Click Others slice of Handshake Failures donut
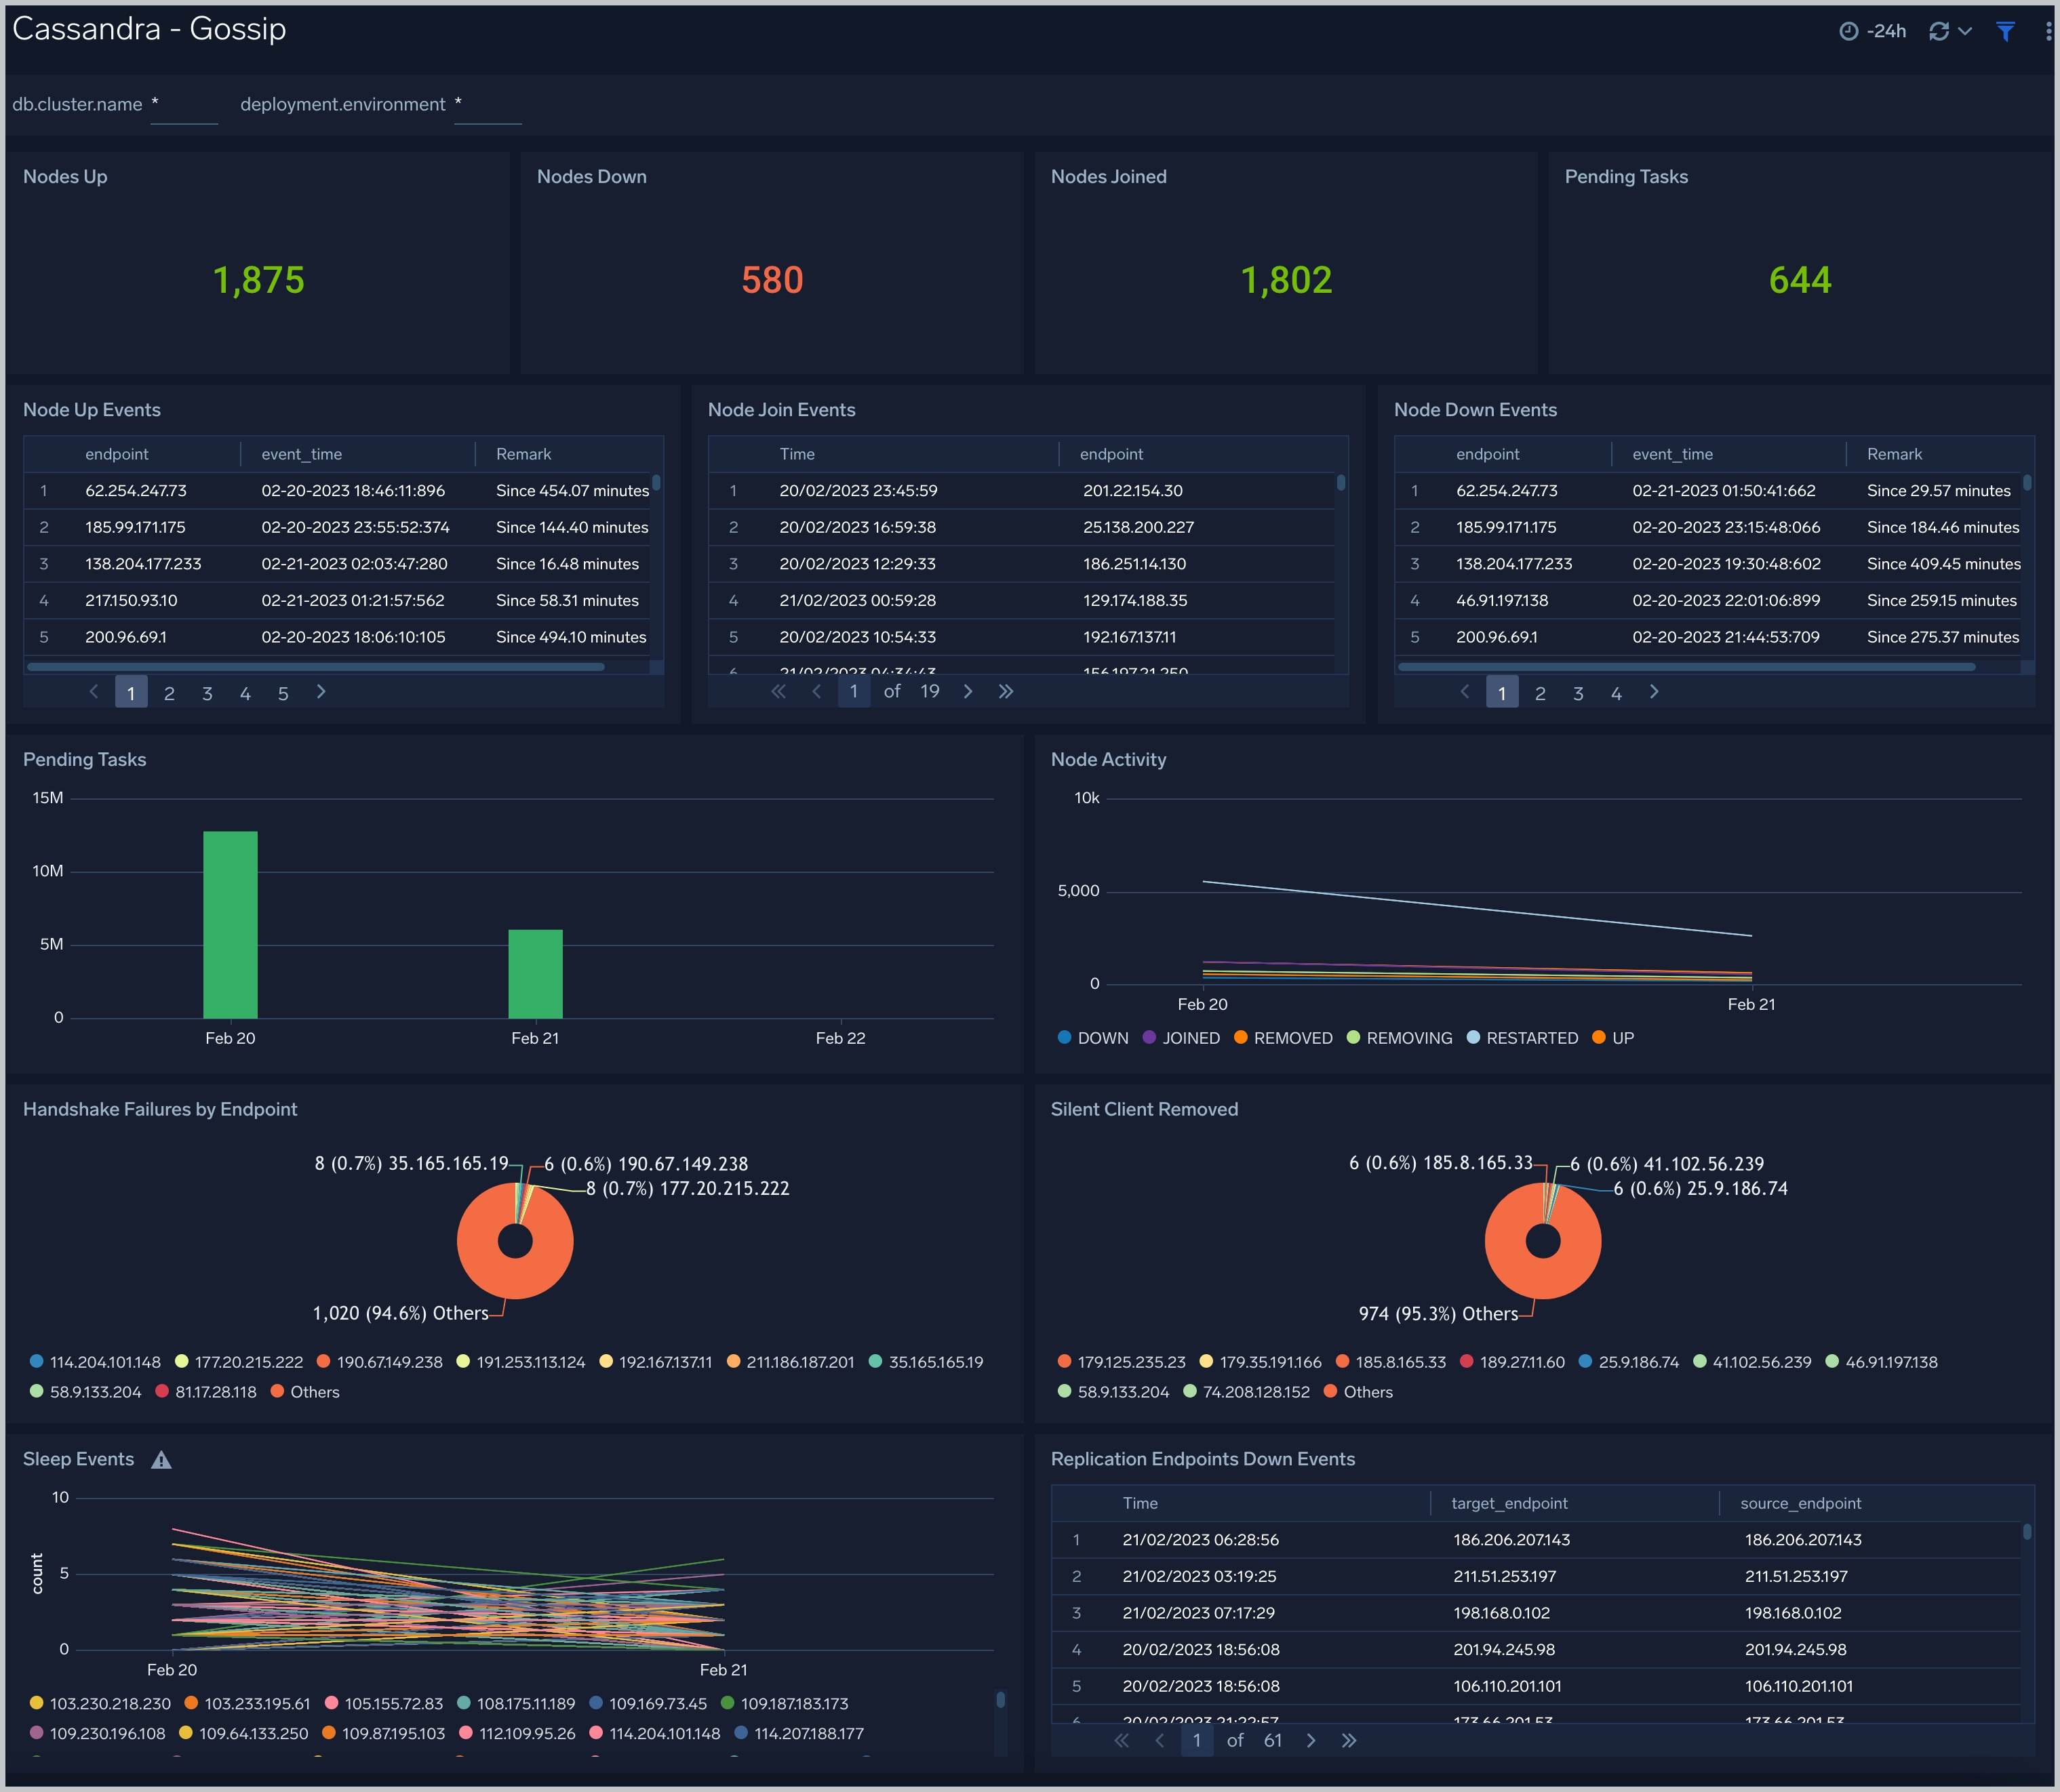Screen dimensions: 2060x1792 coord(515,1278)
